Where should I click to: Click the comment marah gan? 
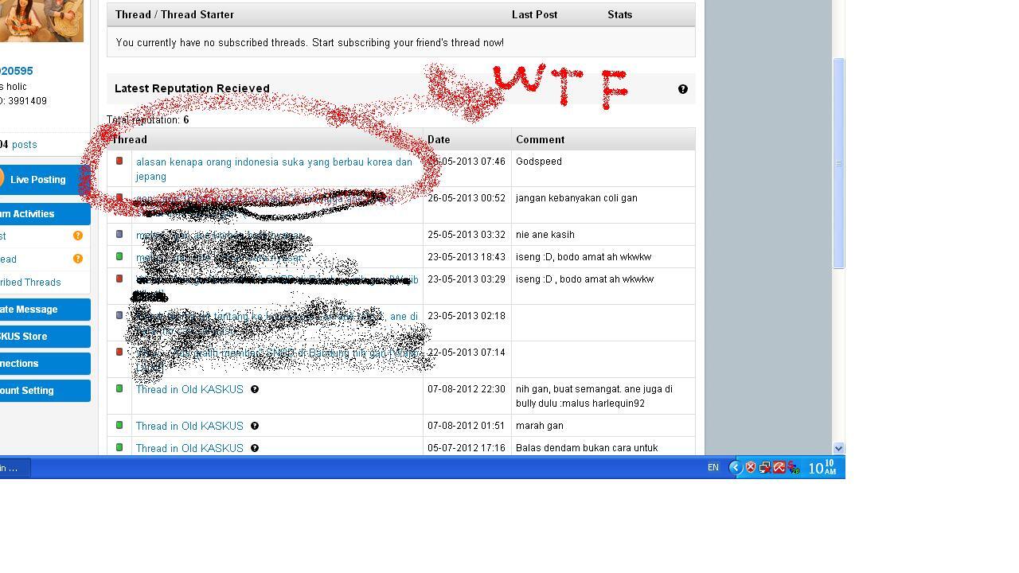point(540,426)
